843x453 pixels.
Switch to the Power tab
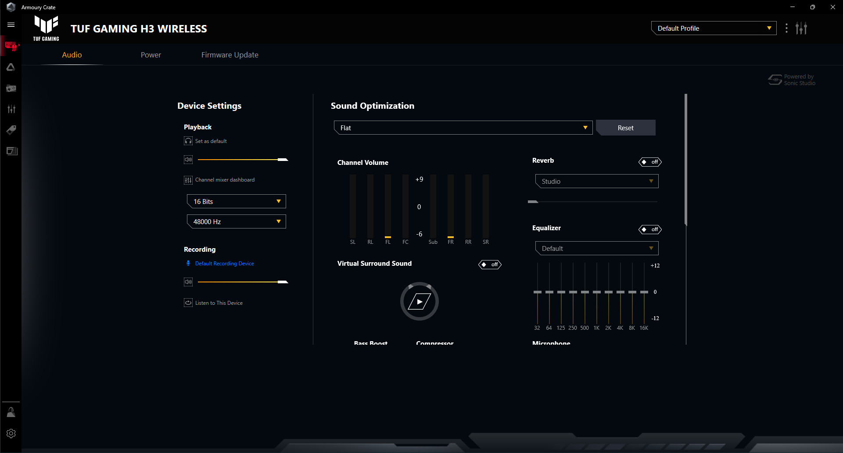click(151, 55)
